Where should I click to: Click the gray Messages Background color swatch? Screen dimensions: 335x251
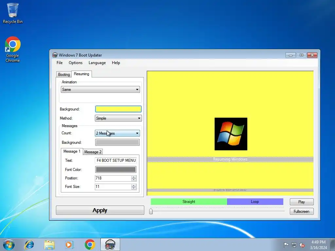pyautogui.click(x=117, y=142)
